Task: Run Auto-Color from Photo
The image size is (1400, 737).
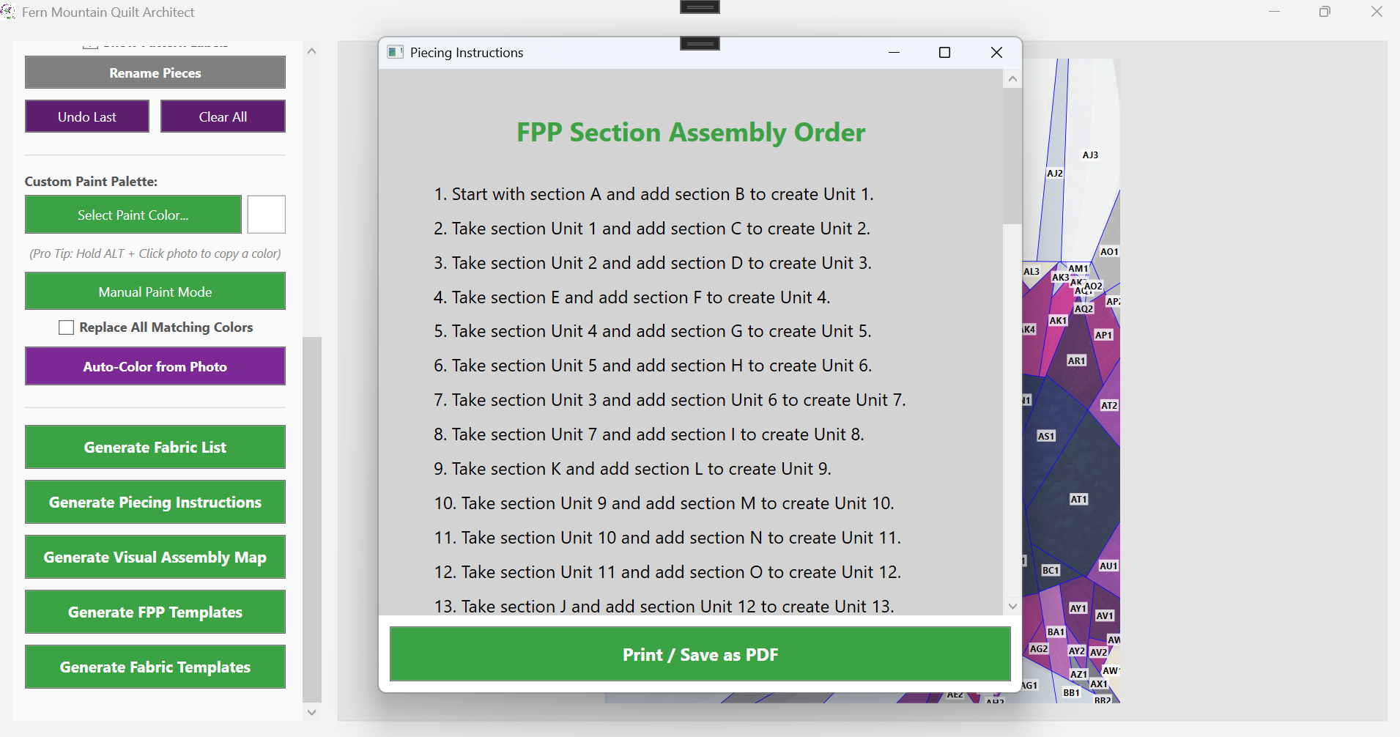Action: (x=155, y=366)
